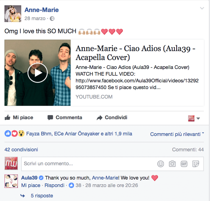Expand the 5 risposte replies
The image size is (210, 201).
(42, 196)
